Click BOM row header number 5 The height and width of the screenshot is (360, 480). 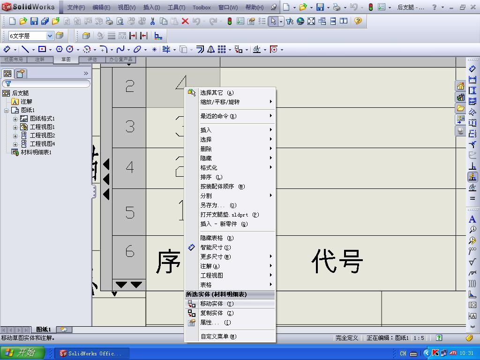point(129,212)
